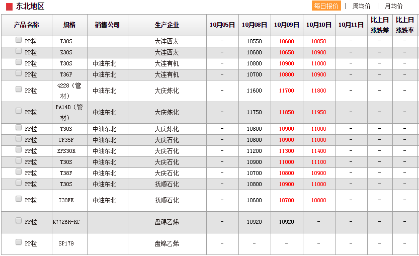Click 抚顺石化 in the T38FE row
The height and width of the screenshot is (256, 419).
(x=167, y=200)
